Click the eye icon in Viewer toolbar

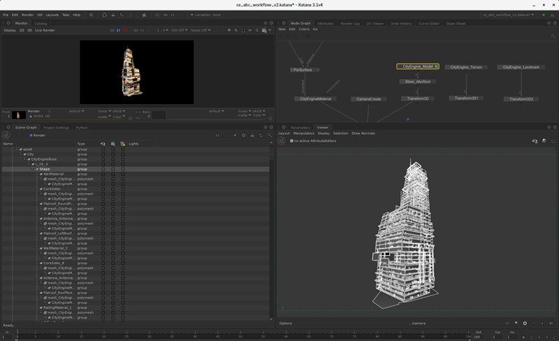(535, 140)
